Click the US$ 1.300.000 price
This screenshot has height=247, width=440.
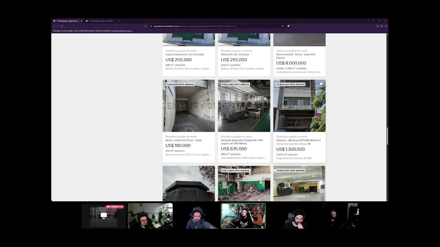pos(290,149)
